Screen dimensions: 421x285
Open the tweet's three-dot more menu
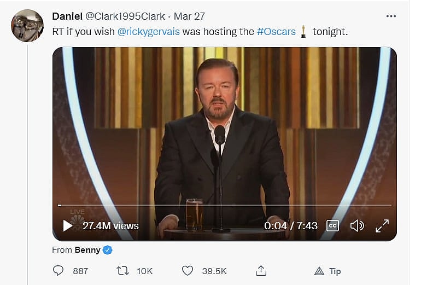coord(391,16)
